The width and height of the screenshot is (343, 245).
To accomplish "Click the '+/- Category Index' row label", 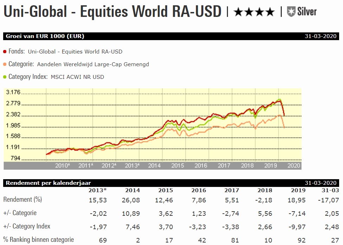I will click(27, 226).
